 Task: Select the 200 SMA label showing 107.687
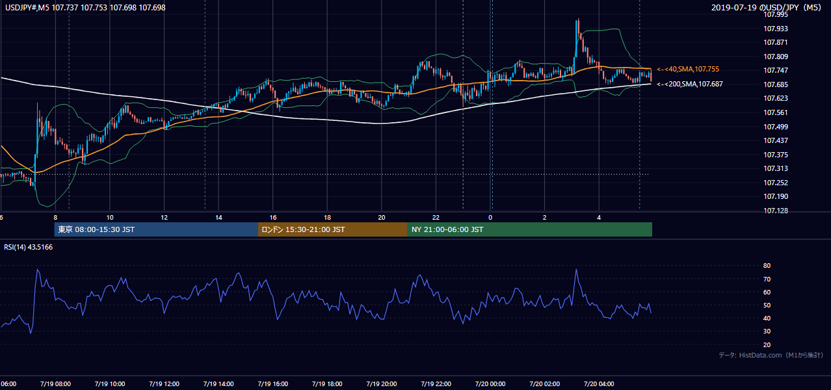click(x=690, y=84)
